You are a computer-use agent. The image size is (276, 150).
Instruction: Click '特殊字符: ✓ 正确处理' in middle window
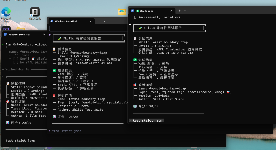76,81
